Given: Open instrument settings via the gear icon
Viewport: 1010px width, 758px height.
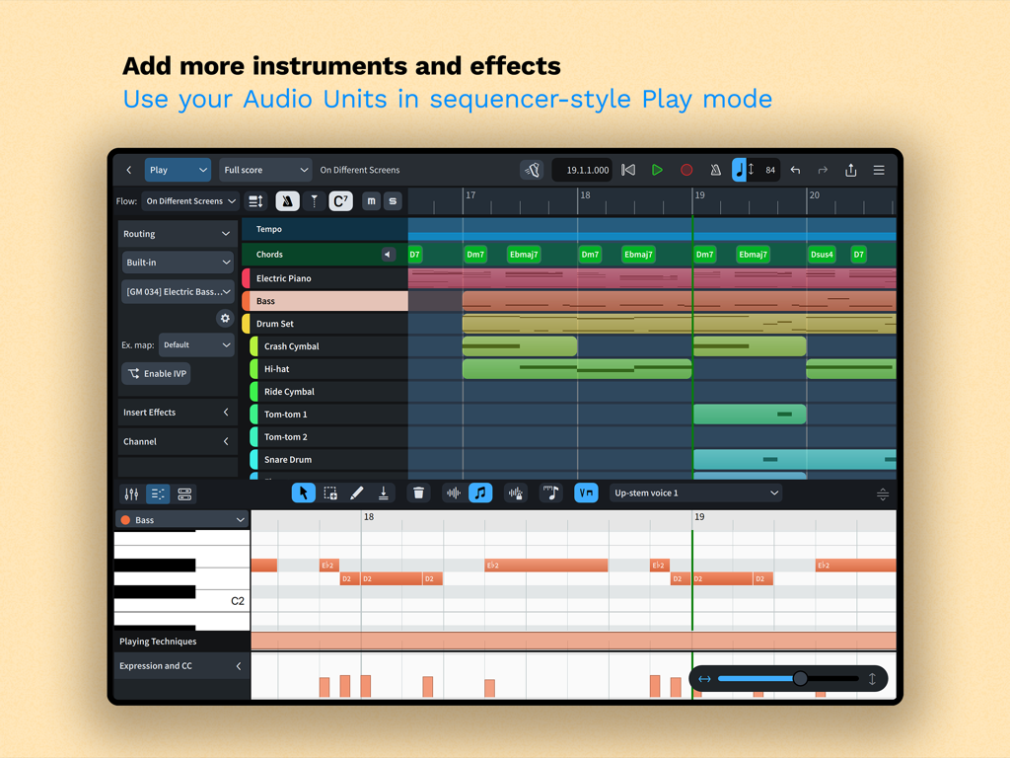Looking at the screenshot, I should pos(225,319).
